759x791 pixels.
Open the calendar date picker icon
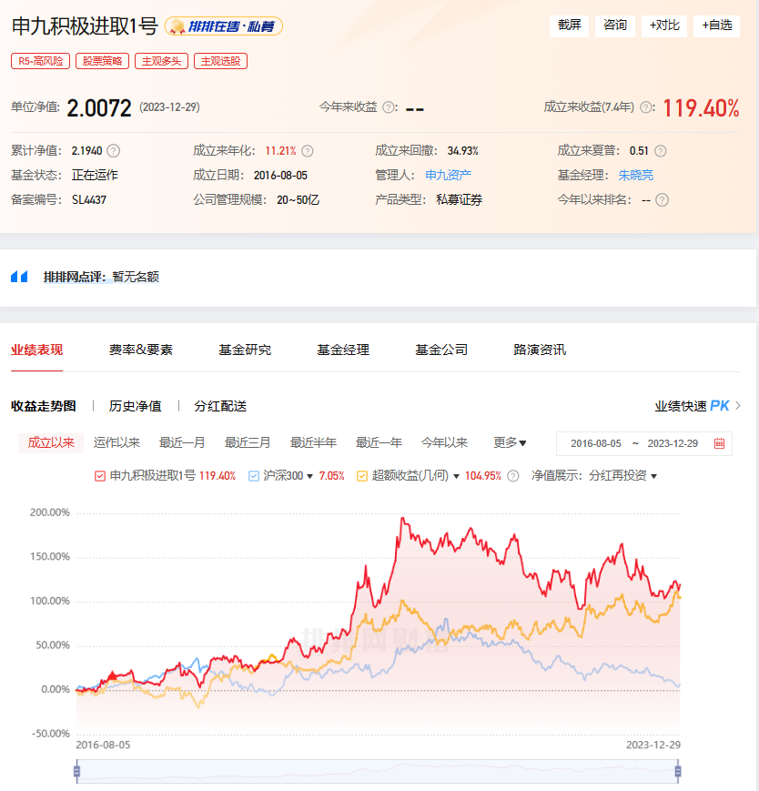[719, 443]
